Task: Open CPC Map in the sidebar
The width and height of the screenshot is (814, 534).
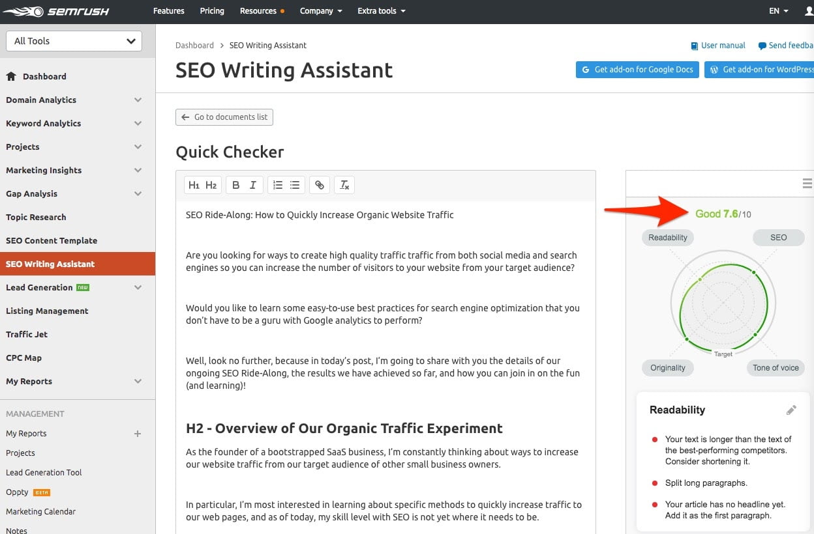Action: pos(23,358)
